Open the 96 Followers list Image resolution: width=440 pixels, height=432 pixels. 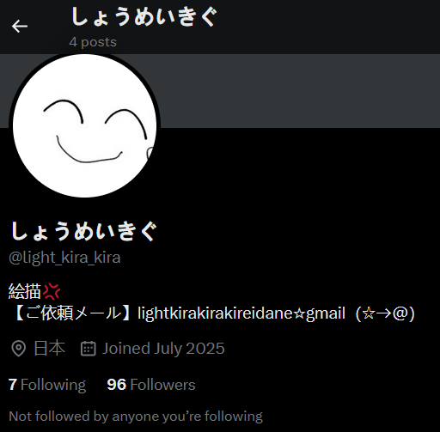tap(151, 385)
